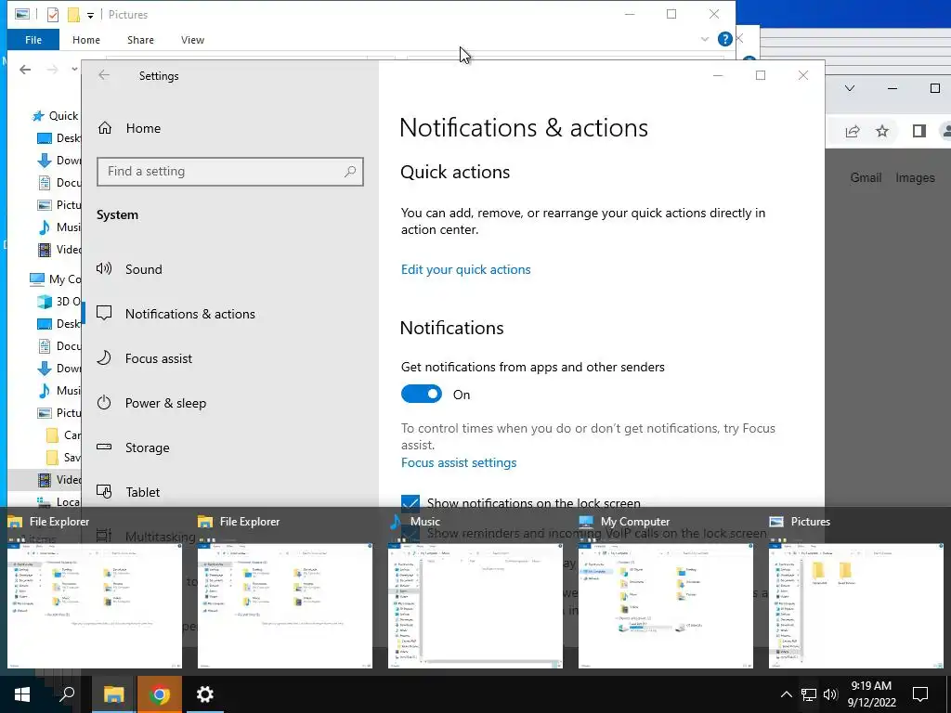Open the Share ribbon tab
This screenshot has width=951, height=713.
(x=140, y=40)
